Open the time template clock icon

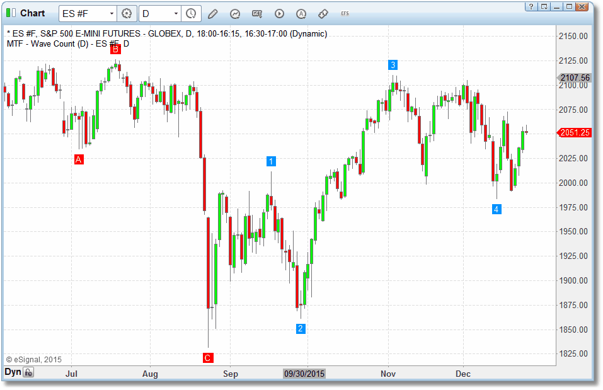(x=191, y=14)
